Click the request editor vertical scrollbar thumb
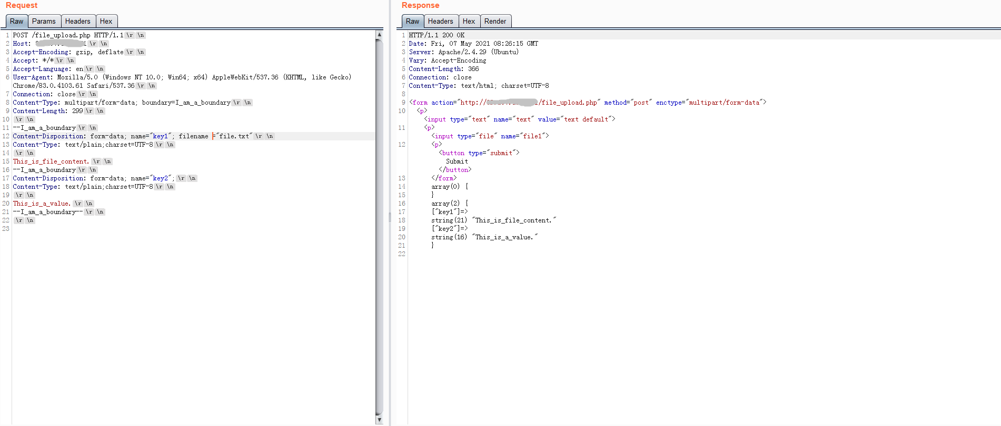The width and height of the screenshot is (1001, 426). (379, 226)
